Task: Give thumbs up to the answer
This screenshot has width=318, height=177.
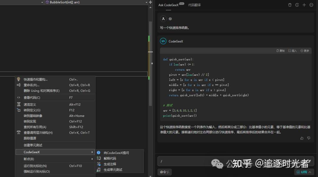Action: 302,138
